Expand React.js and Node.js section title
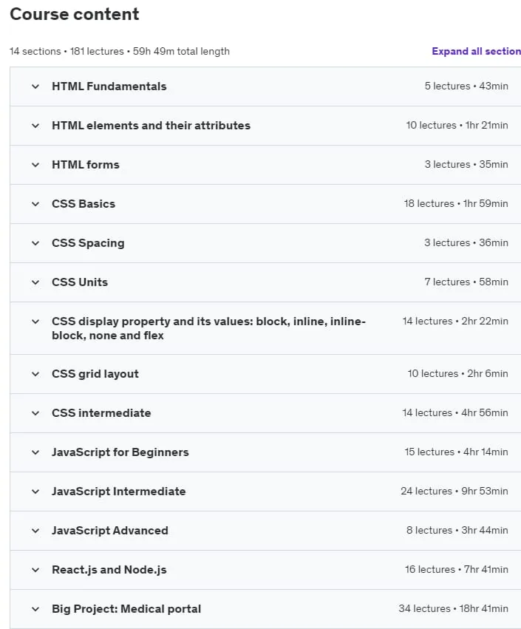The height and width of the screenshot is (629, 521). pos(109,570)
